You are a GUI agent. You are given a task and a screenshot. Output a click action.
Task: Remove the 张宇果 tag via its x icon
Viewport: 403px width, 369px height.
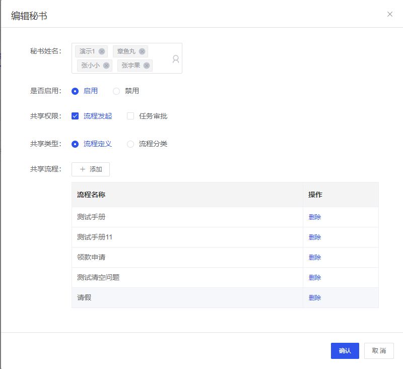147,66
